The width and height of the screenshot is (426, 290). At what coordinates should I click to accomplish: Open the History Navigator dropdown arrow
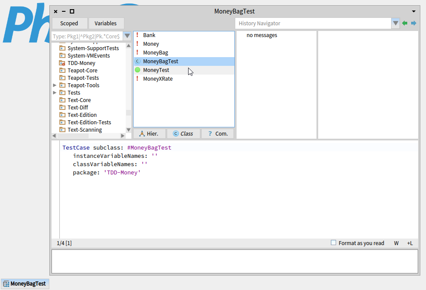pos(395,24)
